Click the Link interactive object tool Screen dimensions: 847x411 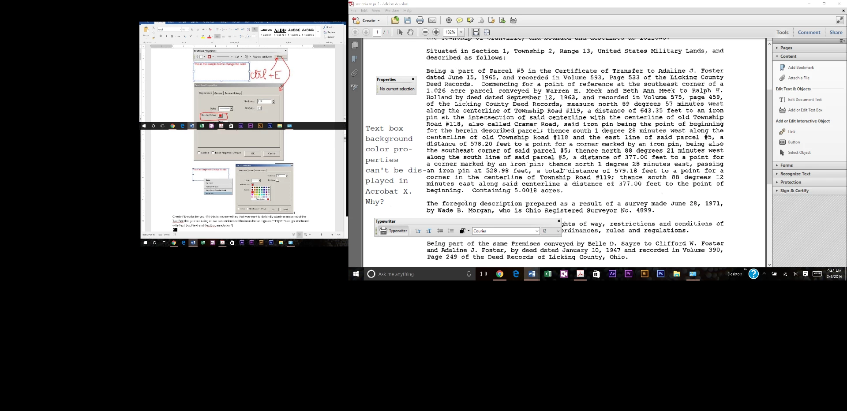pos(787,132)
